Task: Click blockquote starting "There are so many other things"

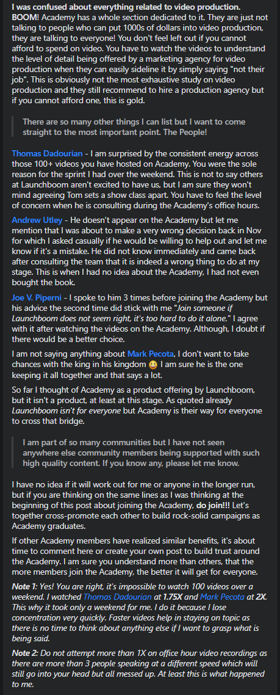Action: coord(134,127)
